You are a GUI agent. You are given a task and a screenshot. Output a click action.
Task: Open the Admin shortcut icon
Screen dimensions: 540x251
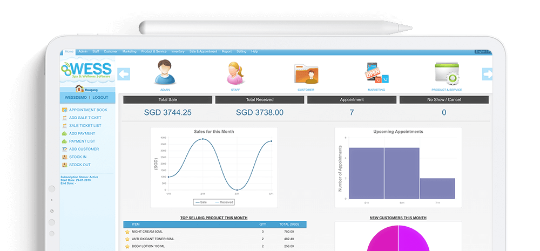click(165, 72)
